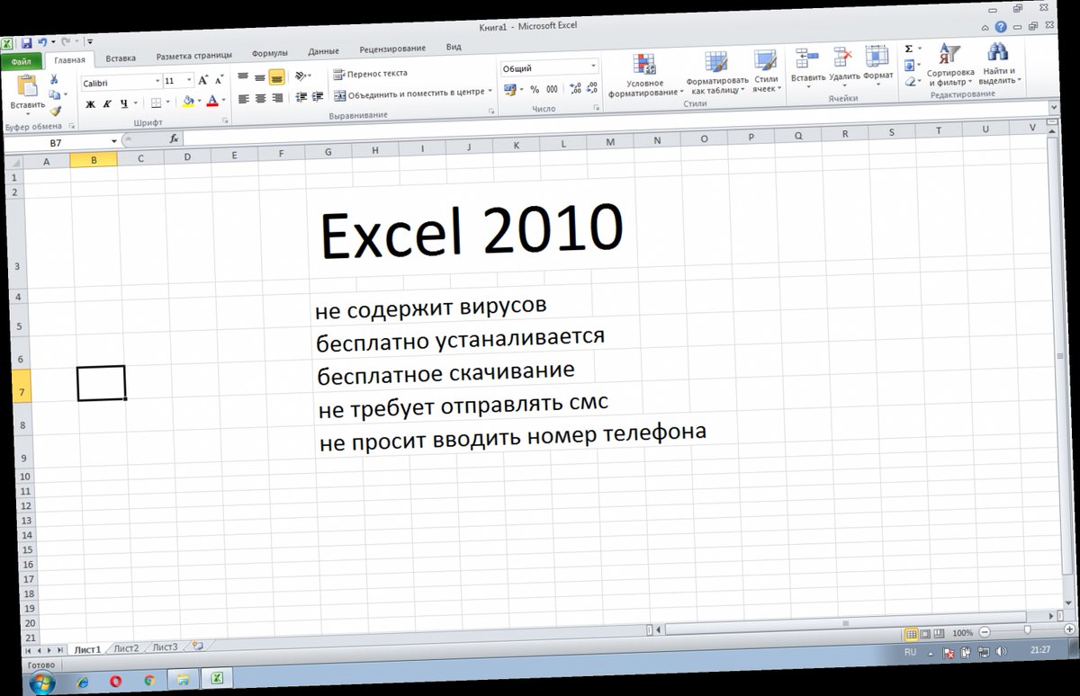Click the Increase Indent icon
This screenshot has height=696, width=1080.
318,96
